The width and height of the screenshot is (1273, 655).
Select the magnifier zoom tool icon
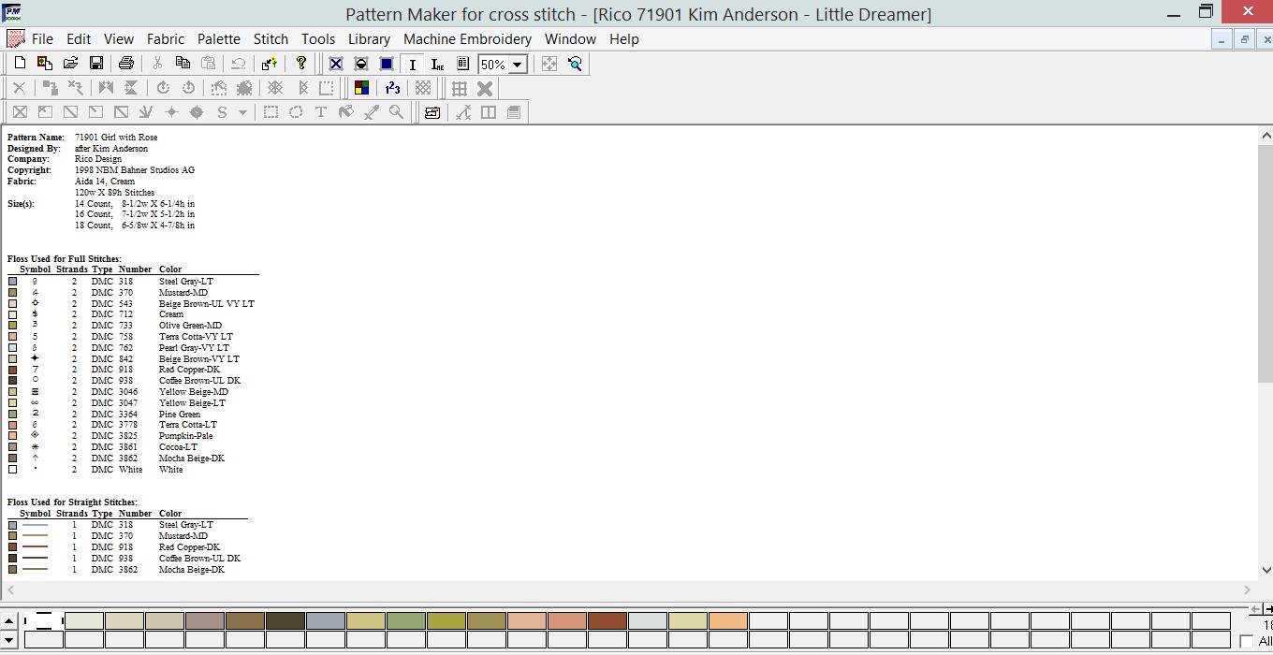point(575,64)
